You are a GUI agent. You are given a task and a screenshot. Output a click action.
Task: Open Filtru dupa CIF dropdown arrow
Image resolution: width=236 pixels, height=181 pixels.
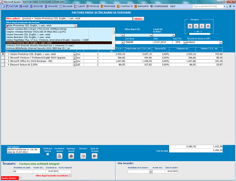151,35
